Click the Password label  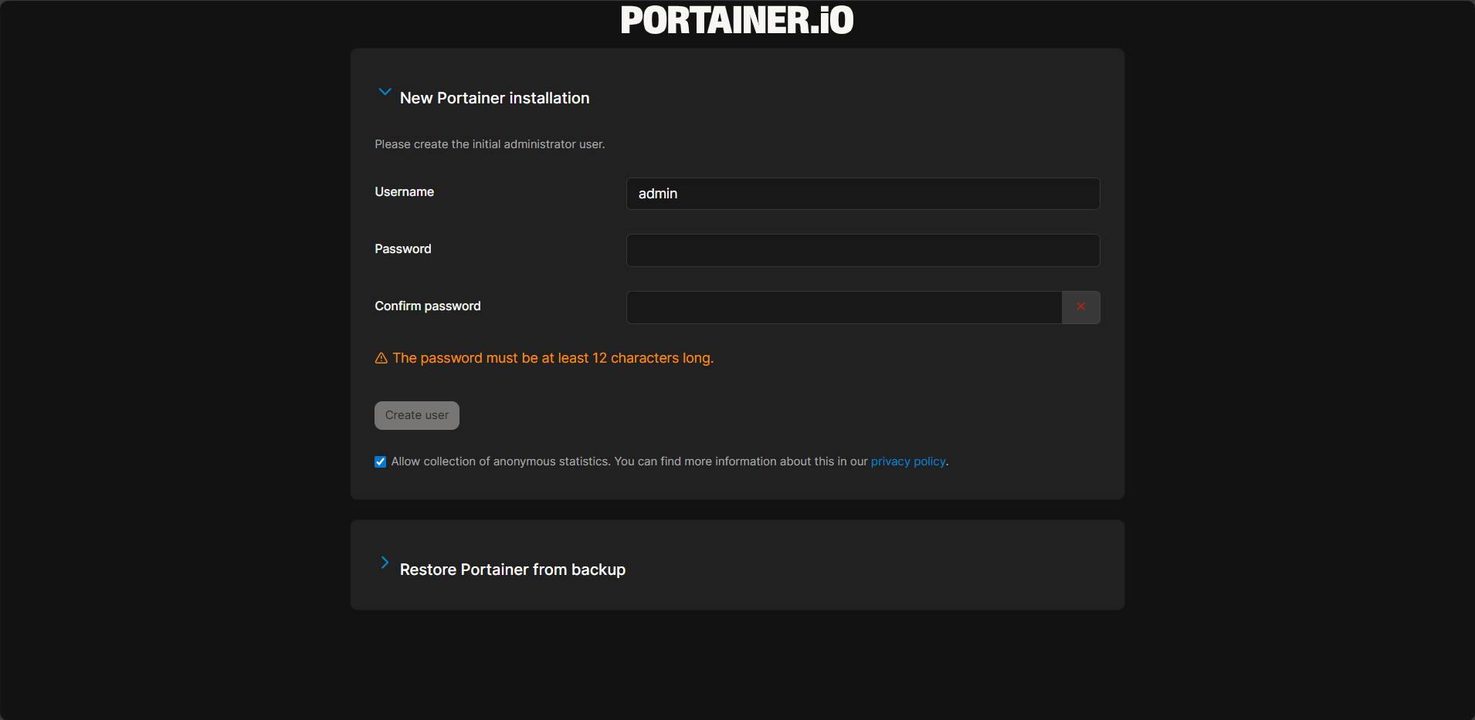point(403,249)
